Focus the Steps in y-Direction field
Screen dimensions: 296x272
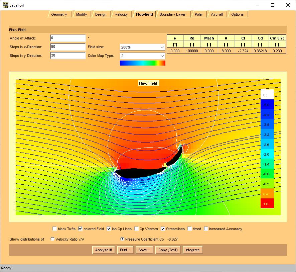tap(68, 56)
